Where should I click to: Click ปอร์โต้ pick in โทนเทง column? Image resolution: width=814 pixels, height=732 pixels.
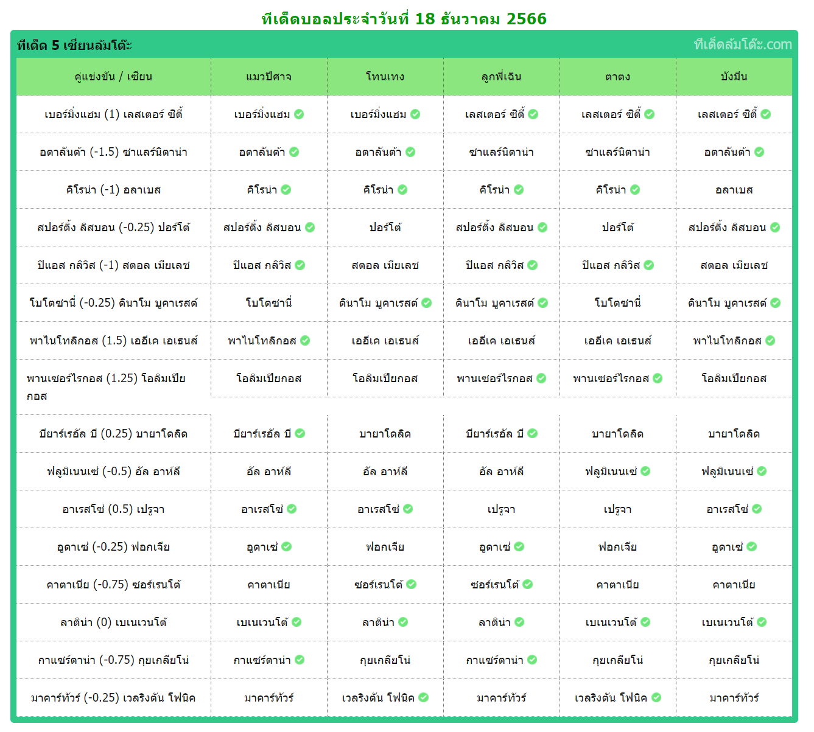pos(385,228)
